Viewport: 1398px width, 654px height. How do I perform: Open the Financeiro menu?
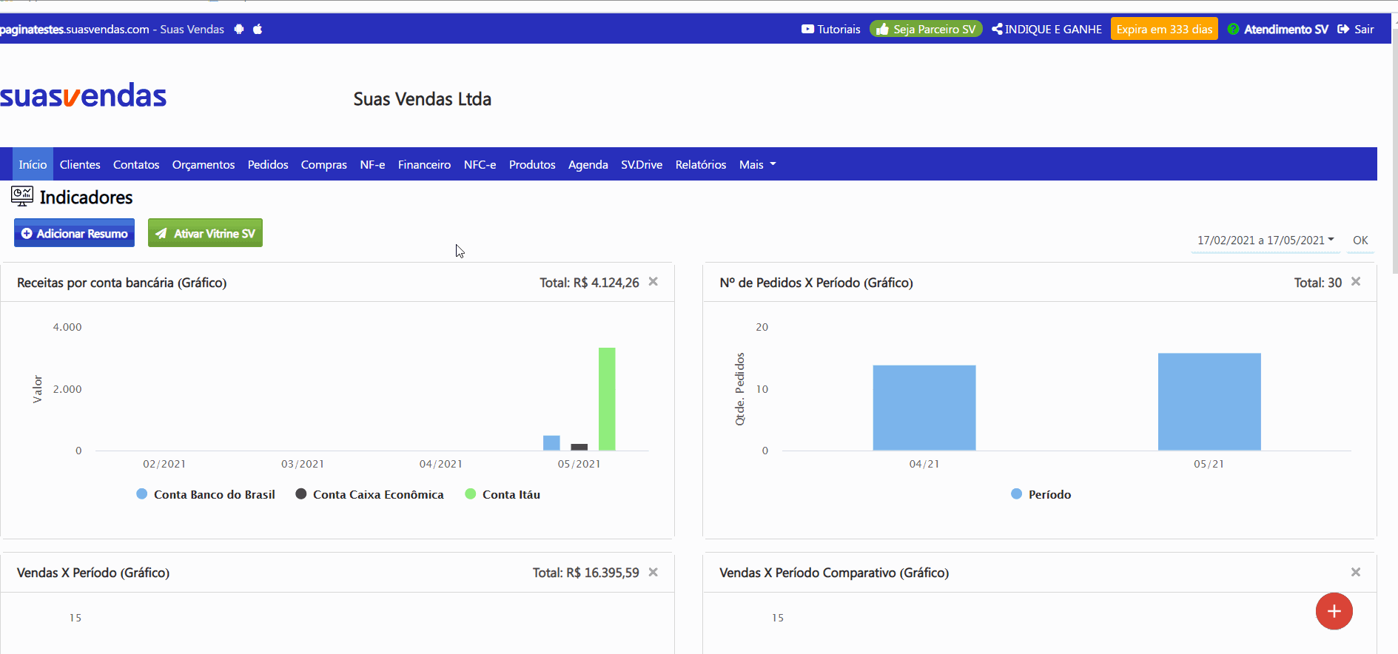(x=424, y=164)
